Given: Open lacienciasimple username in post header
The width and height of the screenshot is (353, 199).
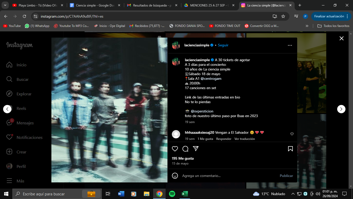Looking at the screenshot, I should pos(197,45).
